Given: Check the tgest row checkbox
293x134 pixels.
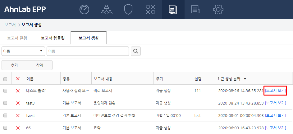Looking at the screenshot, I should coord(5,115).
